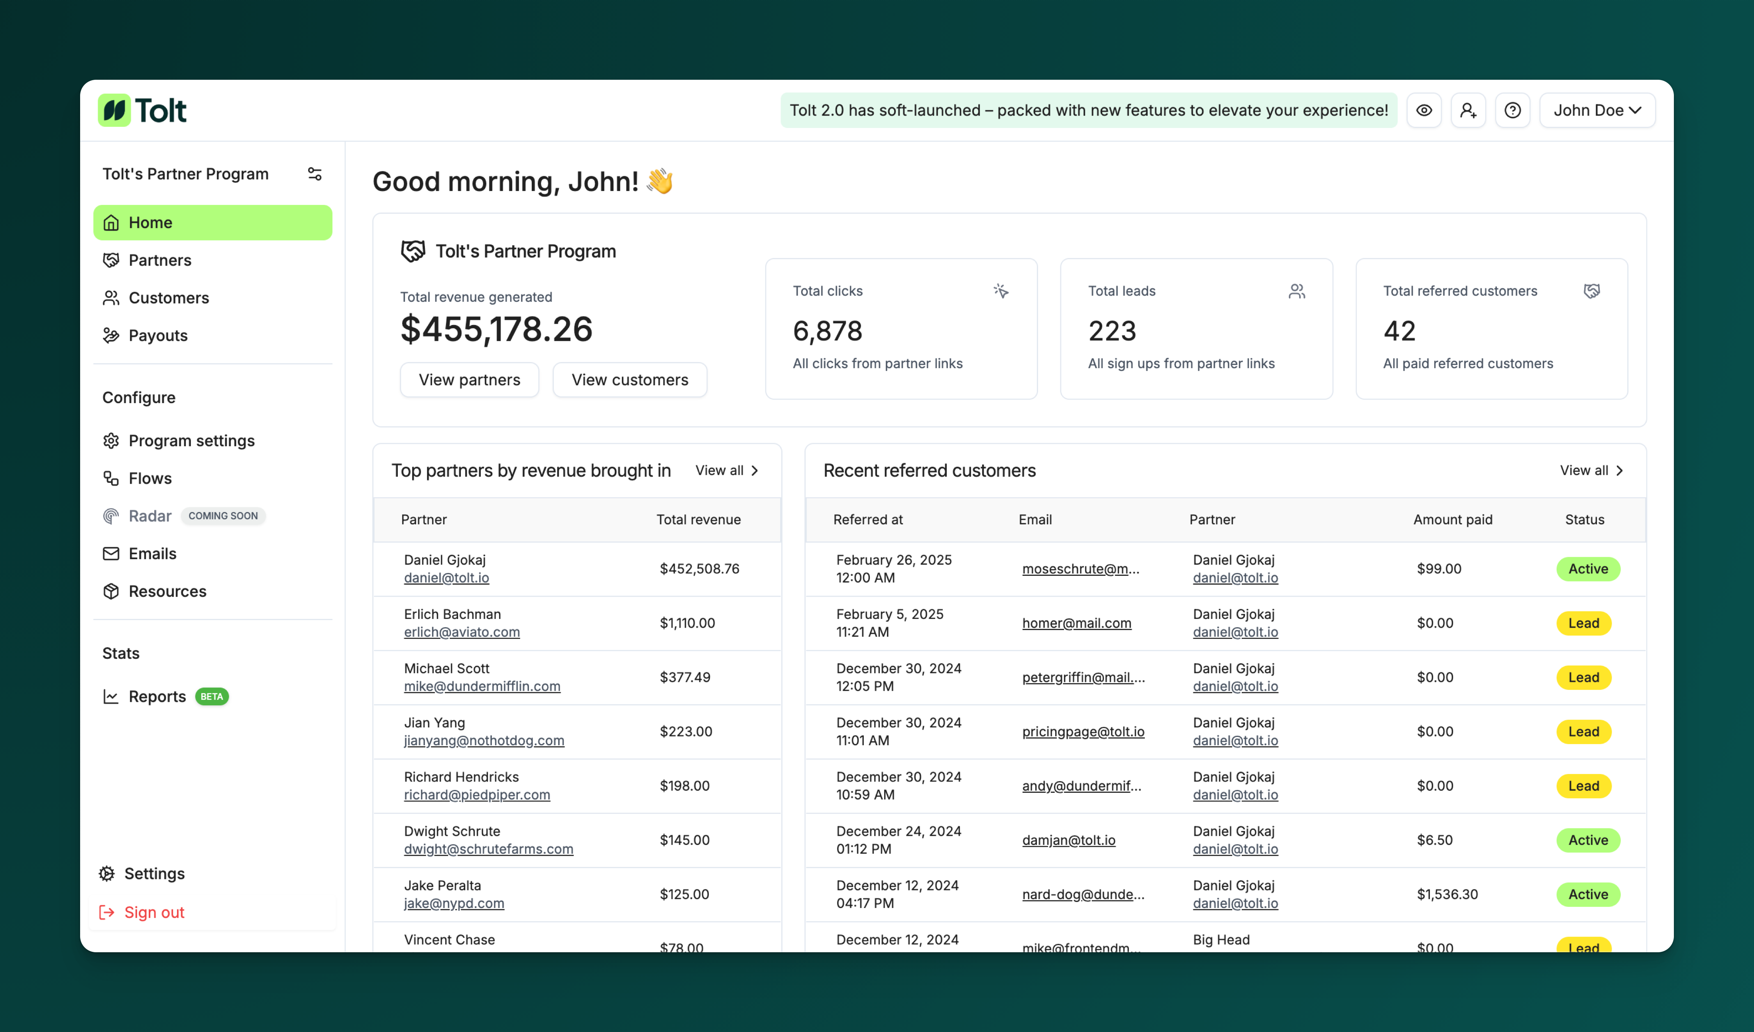
Task: Open the help question mark icon
Action: (x=1512, y=110)
